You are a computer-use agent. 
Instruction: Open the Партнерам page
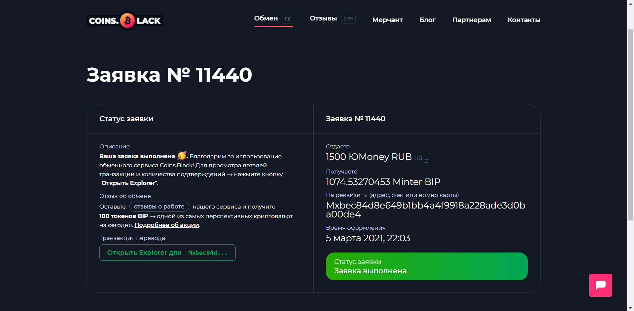coord(472,20)
